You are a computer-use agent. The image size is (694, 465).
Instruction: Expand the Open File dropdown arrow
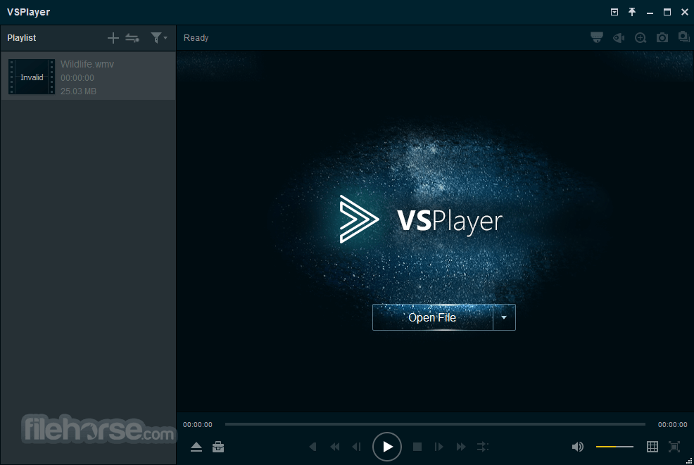[504, 317]
